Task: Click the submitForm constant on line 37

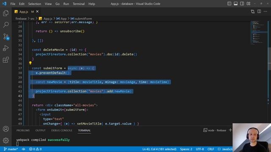Action: pyautogui.click(x=53, y=68)
